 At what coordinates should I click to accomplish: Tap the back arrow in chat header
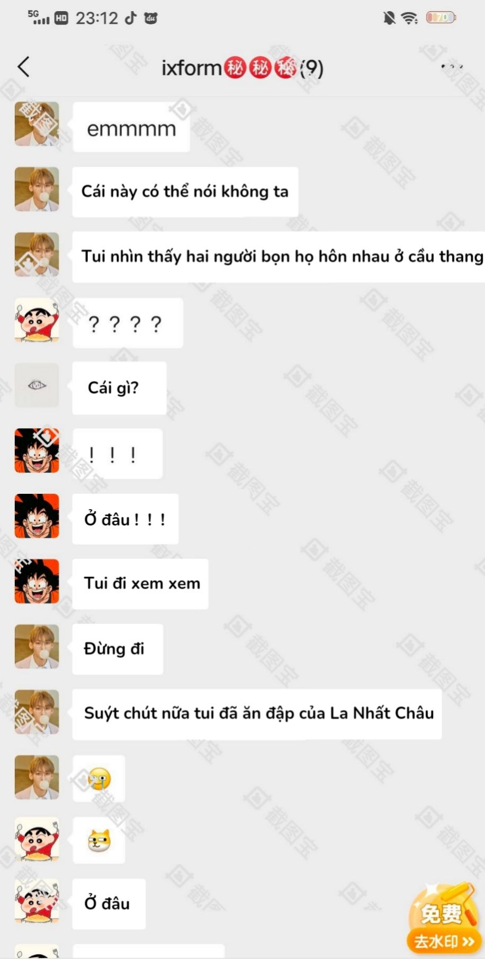23,67
